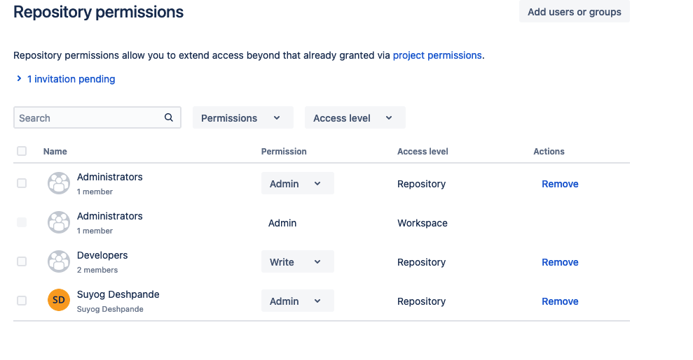Click the search magnifier icon
Screen dimensions: 693x360
click(169, 117)
